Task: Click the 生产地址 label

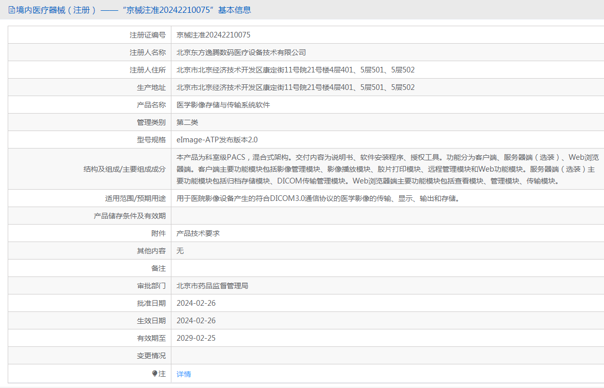Action: click(151, 87)
